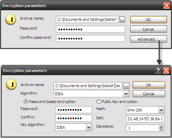Click Cancel in the lower dialog
Image resolution: width=172 pixels, height=139 pixels.
pyautogui.click(x=149, y=94)
